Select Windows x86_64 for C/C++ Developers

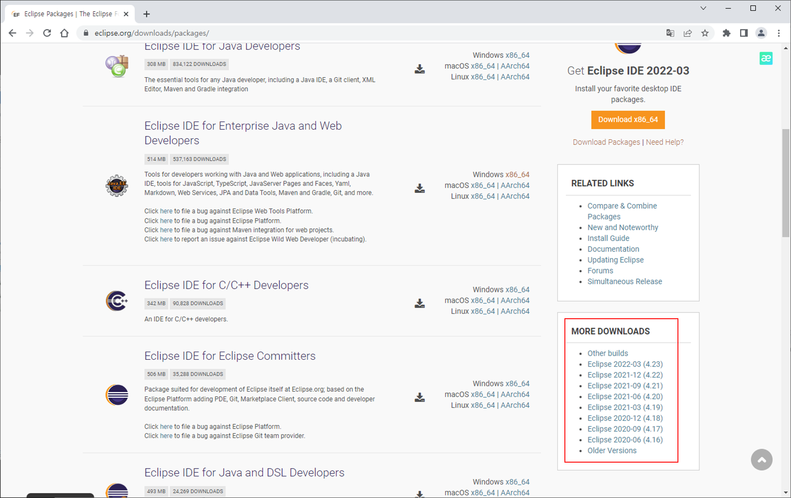point(517,290)
